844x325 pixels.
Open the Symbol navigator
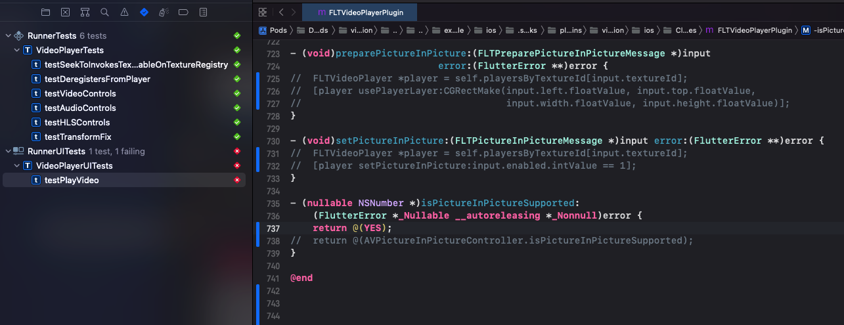[85, 12]
